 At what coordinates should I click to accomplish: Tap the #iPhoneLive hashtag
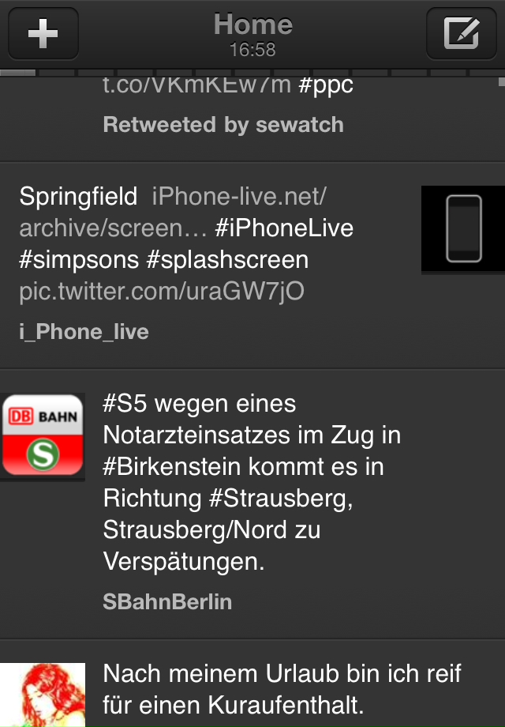(x=284, y=228)
